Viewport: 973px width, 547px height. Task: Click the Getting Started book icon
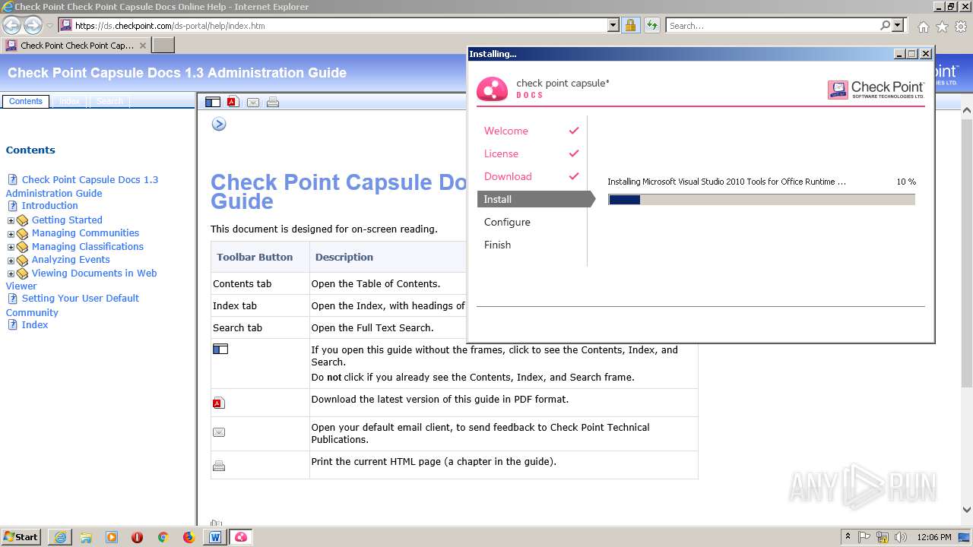tap(22, 220)
